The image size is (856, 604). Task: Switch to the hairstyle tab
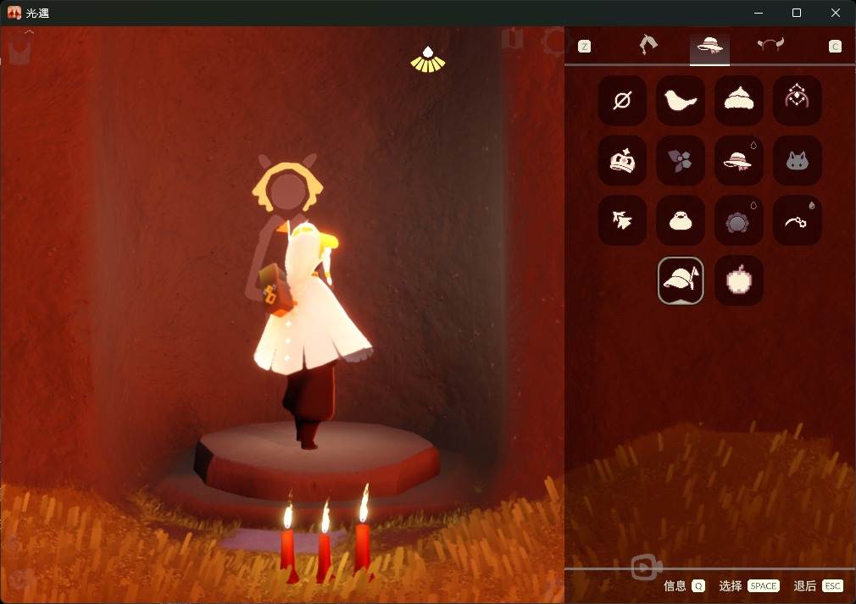(x=648, y=45)
